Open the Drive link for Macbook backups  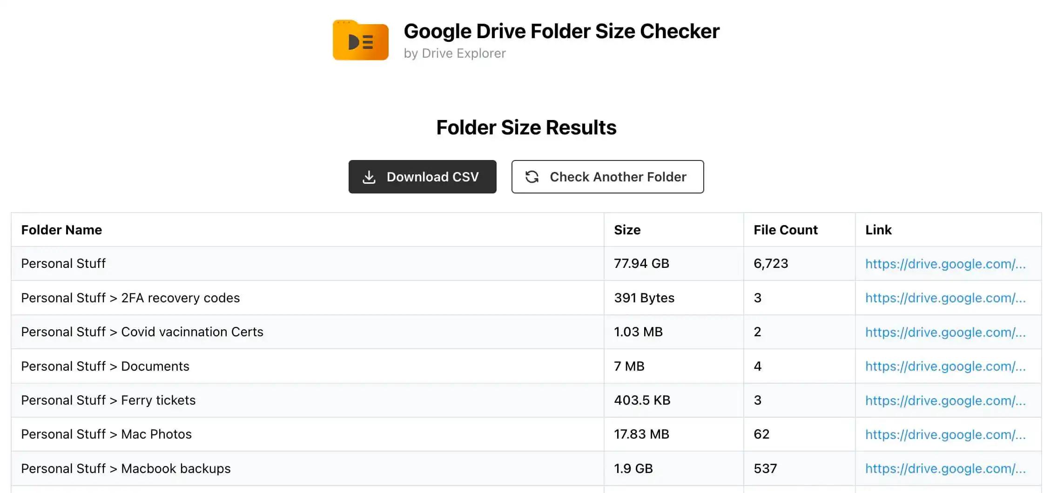pyautogui.click(x=945, y=468)
